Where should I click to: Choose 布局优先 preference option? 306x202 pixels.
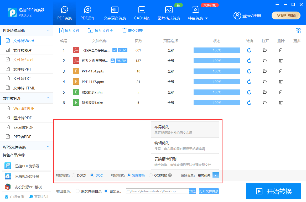click(x=185, y=130)
